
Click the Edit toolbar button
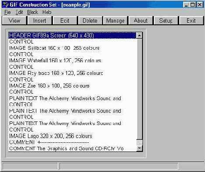(x=65, y=20)
